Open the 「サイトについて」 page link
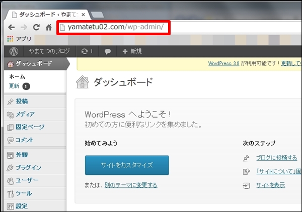Viewport: 302px width, 212px height. click(278, 171)
